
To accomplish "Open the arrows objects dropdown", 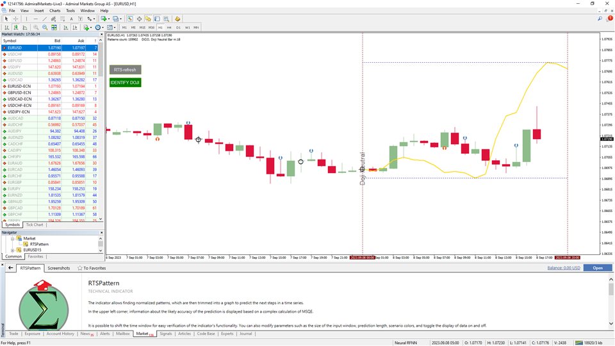I will pos(94,19).
